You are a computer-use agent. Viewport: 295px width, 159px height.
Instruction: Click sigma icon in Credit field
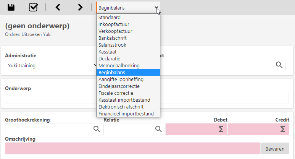coord(283,129)
